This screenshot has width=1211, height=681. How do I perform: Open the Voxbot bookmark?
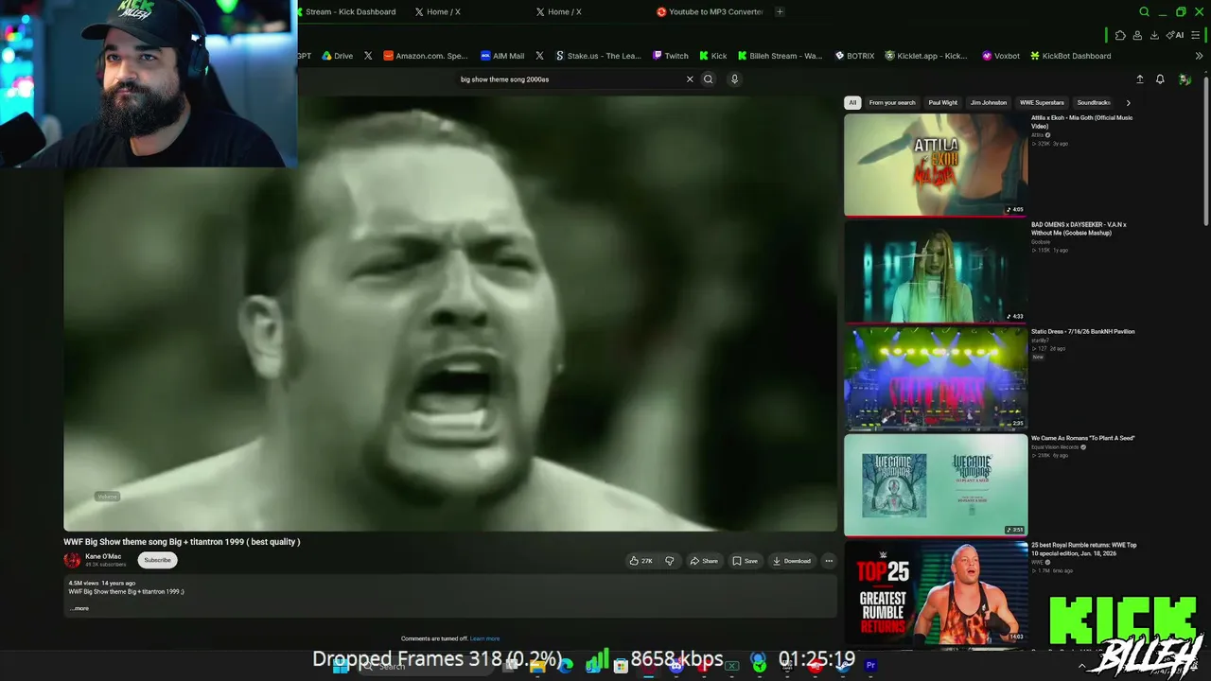click(x=1001, y=56)
